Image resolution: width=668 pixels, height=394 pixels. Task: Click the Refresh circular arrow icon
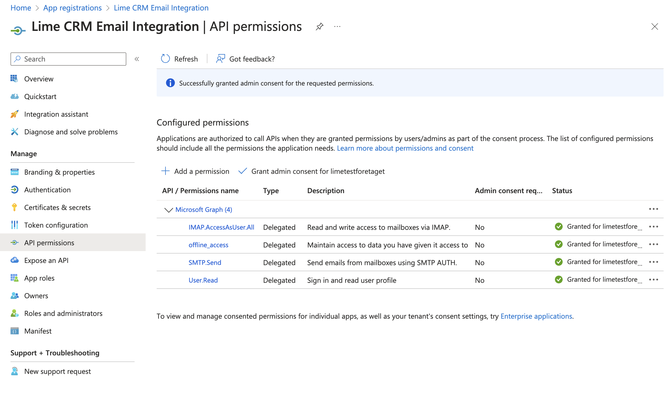[165, 59]
